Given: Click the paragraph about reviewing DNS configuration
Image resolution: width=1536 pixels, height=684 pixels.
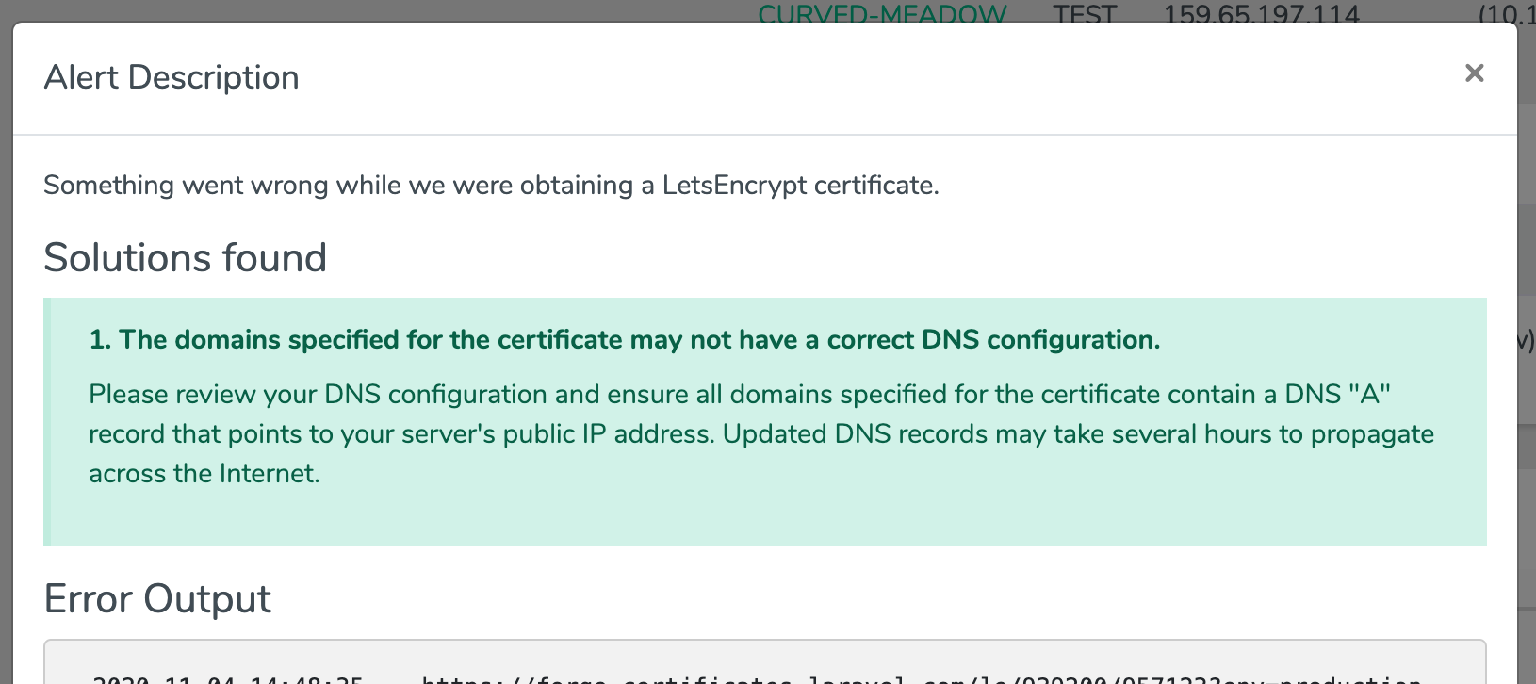Looking at the screenshot, I should pos(761,433).
